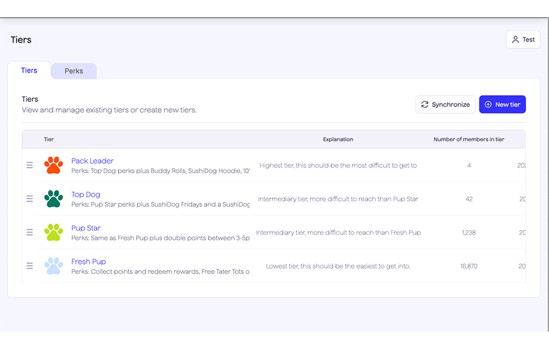Click the Fresh Pup row drag handle
Screen dimensions: 549x349
(30, 266)
